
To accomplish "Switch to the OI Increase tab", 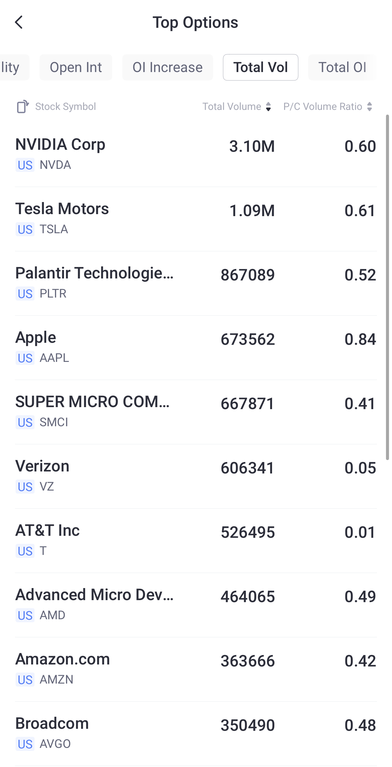I will point(168,67).
